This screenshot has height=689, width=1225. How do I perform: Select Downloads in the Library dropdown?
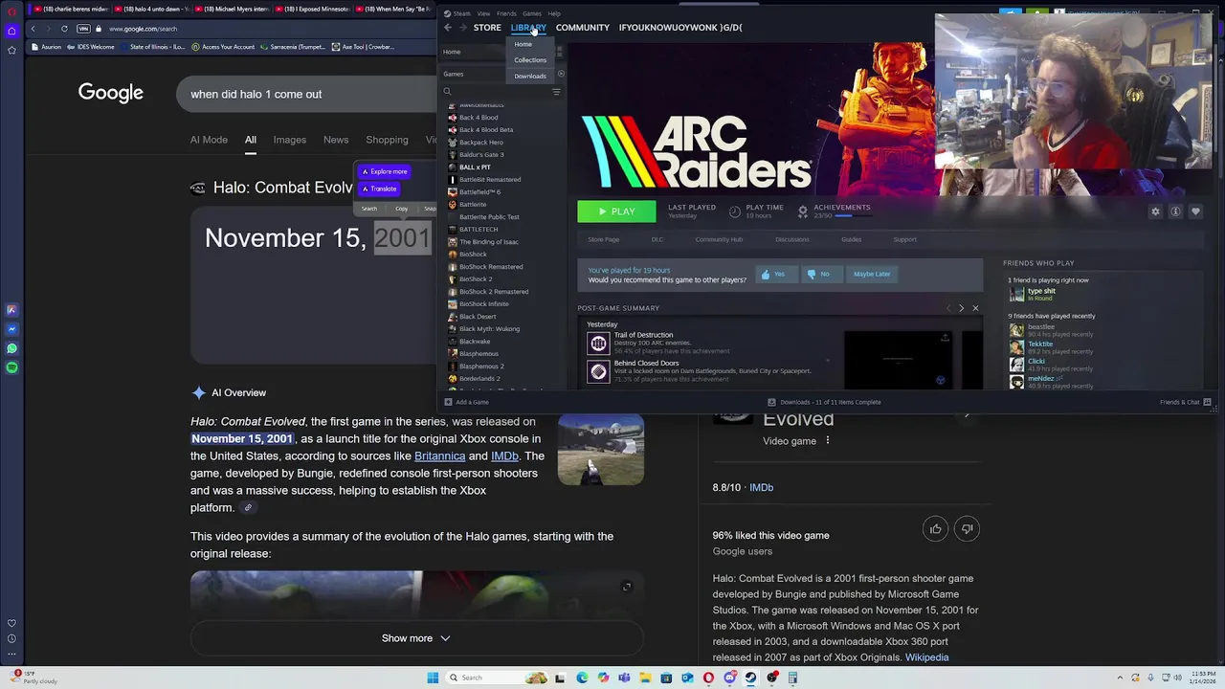pos(529,77)
